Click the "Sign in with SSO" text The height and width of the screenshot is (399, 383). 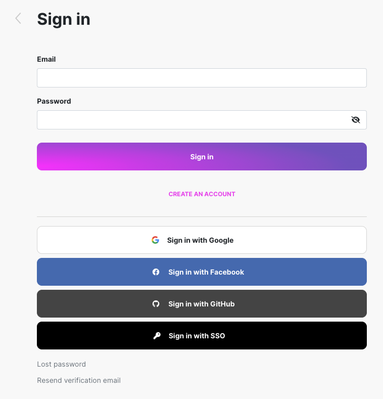pyautogui.click(x=197, y=336)
